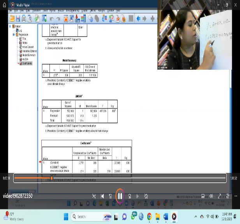Click the Go to Variable toolbar icon
Screen dimensions: 240x224
pos(78,19)
